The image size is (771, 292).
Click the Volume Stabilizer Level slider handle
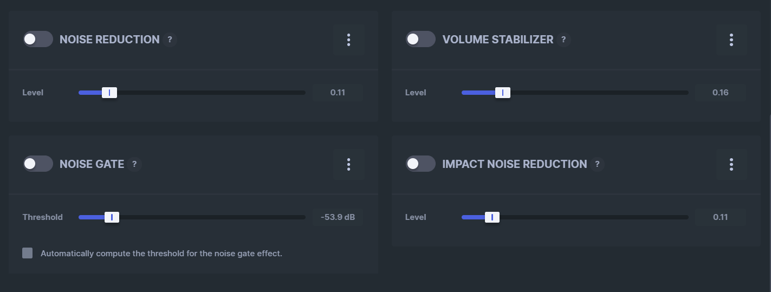coord(503,93)
